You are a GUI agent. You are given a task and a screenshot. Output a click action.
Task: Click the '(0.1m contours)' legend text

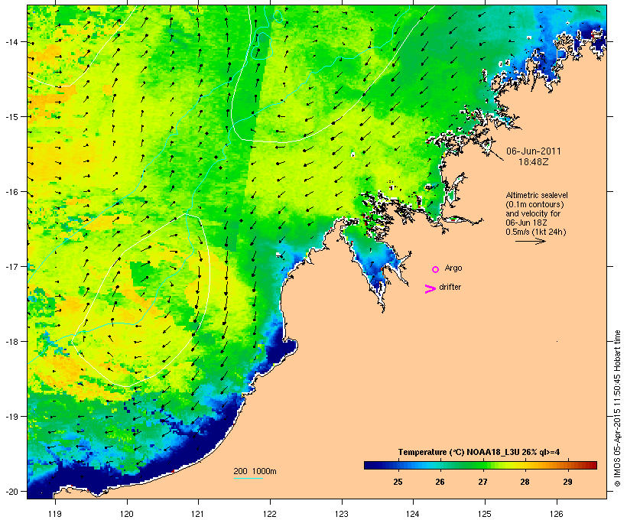pyautogui.click(x=534, y=204)
